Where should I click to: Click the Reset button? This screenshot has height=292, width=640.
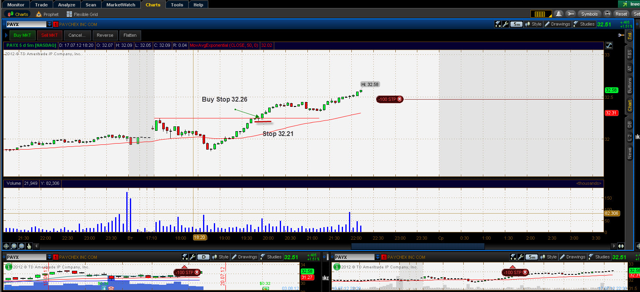621,14
